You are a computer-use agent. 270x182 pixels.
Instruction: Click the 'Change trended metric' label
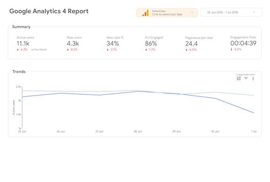tap(245, 75)
